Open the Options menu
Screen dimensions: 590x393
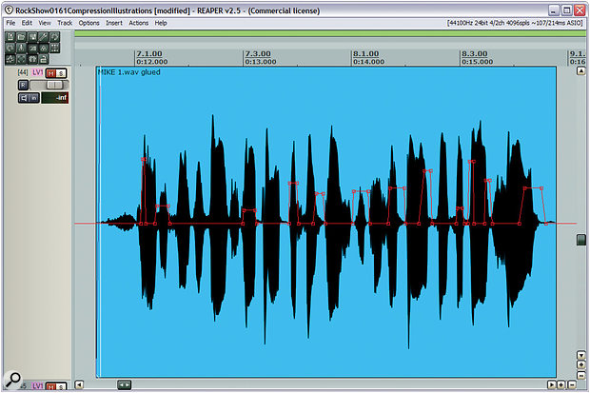coord(88,23)
